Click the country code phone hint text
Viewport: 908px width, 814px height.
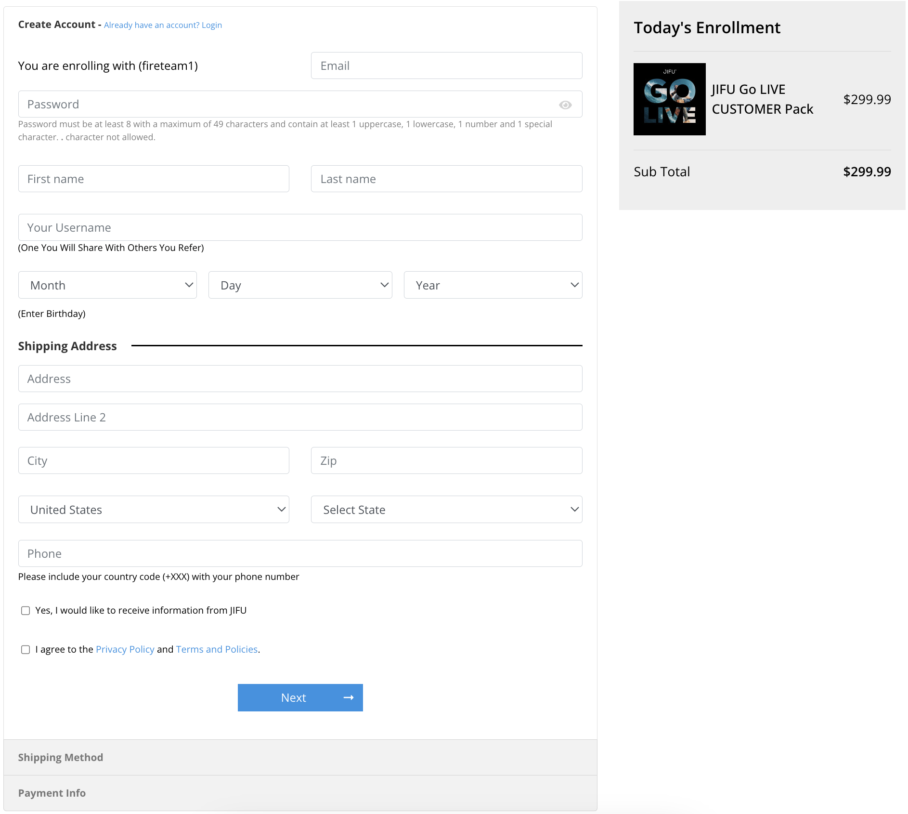(158, 577)
